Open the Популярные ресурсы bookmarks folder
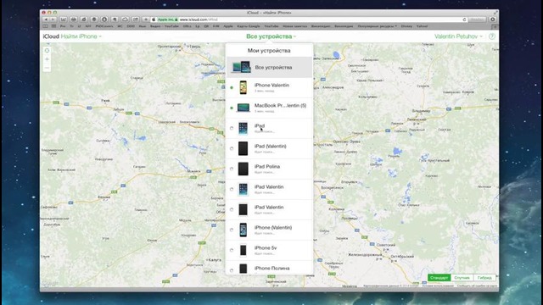543x305 pixels. pos(377,26)
